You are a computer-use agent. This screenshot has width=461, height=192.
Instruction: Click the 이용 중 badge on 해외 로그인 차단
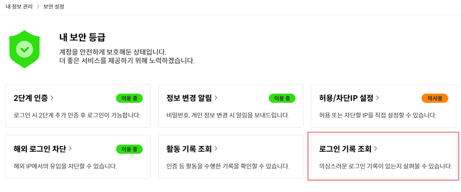(x=129, y=149)
